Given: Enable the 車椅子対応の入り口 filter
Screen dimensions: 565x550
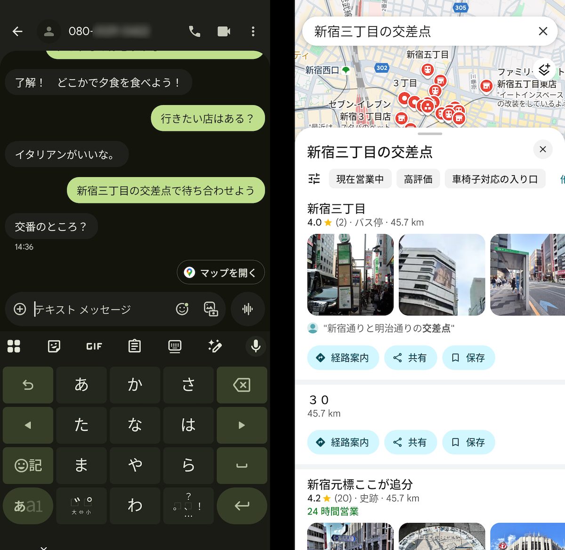Looking at the screenshot, I should click(x=494, y=179).
